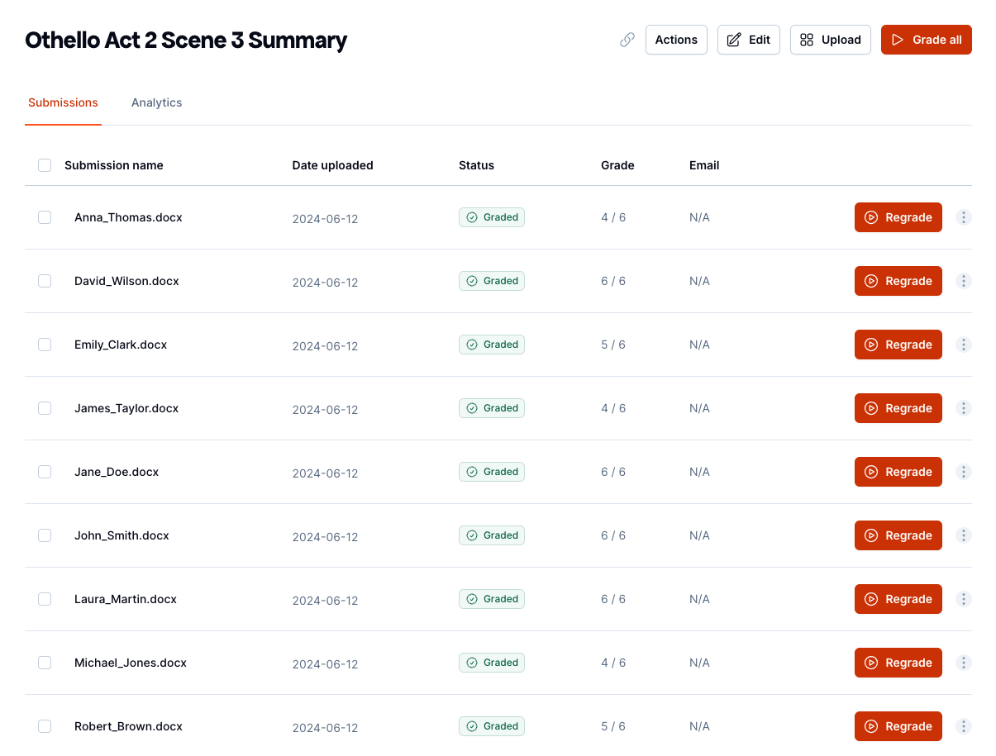Copy assignment link using chain icon
The image size is (996, 756).
click(x=627, y=40)
